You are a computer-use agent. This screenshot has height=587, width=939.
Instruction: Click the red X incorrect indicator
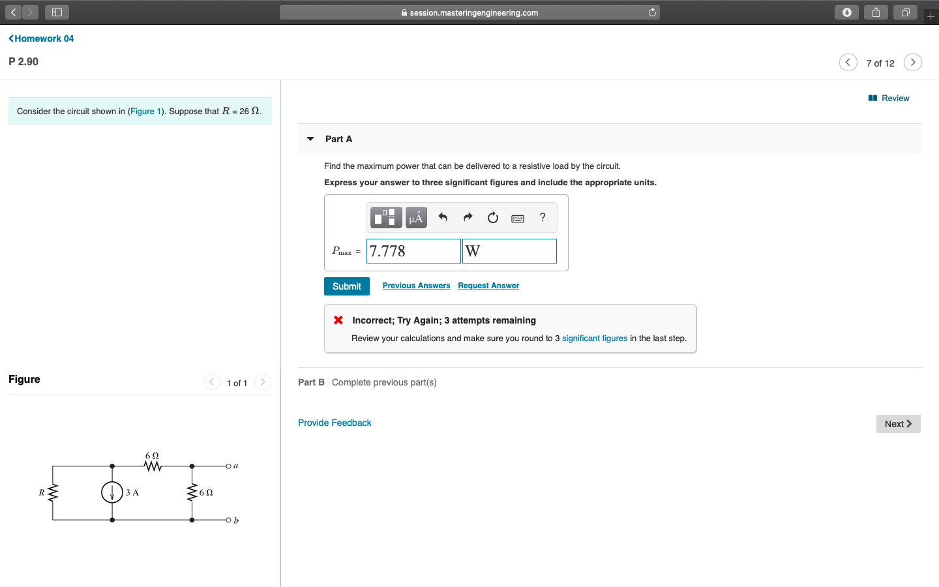pos(338,320)
